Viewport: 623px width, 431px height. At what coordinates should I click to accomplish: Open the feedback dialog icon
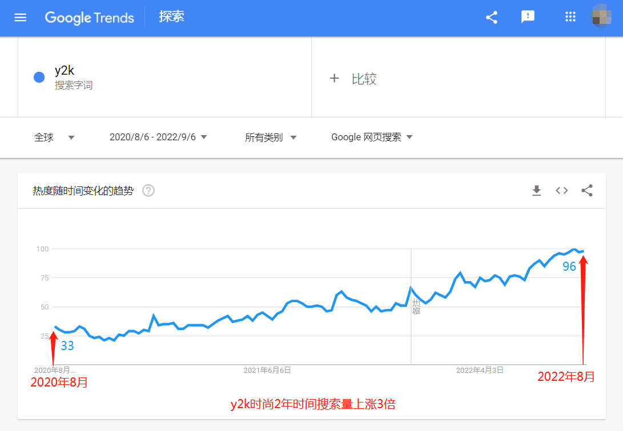[x=528, y=17]
